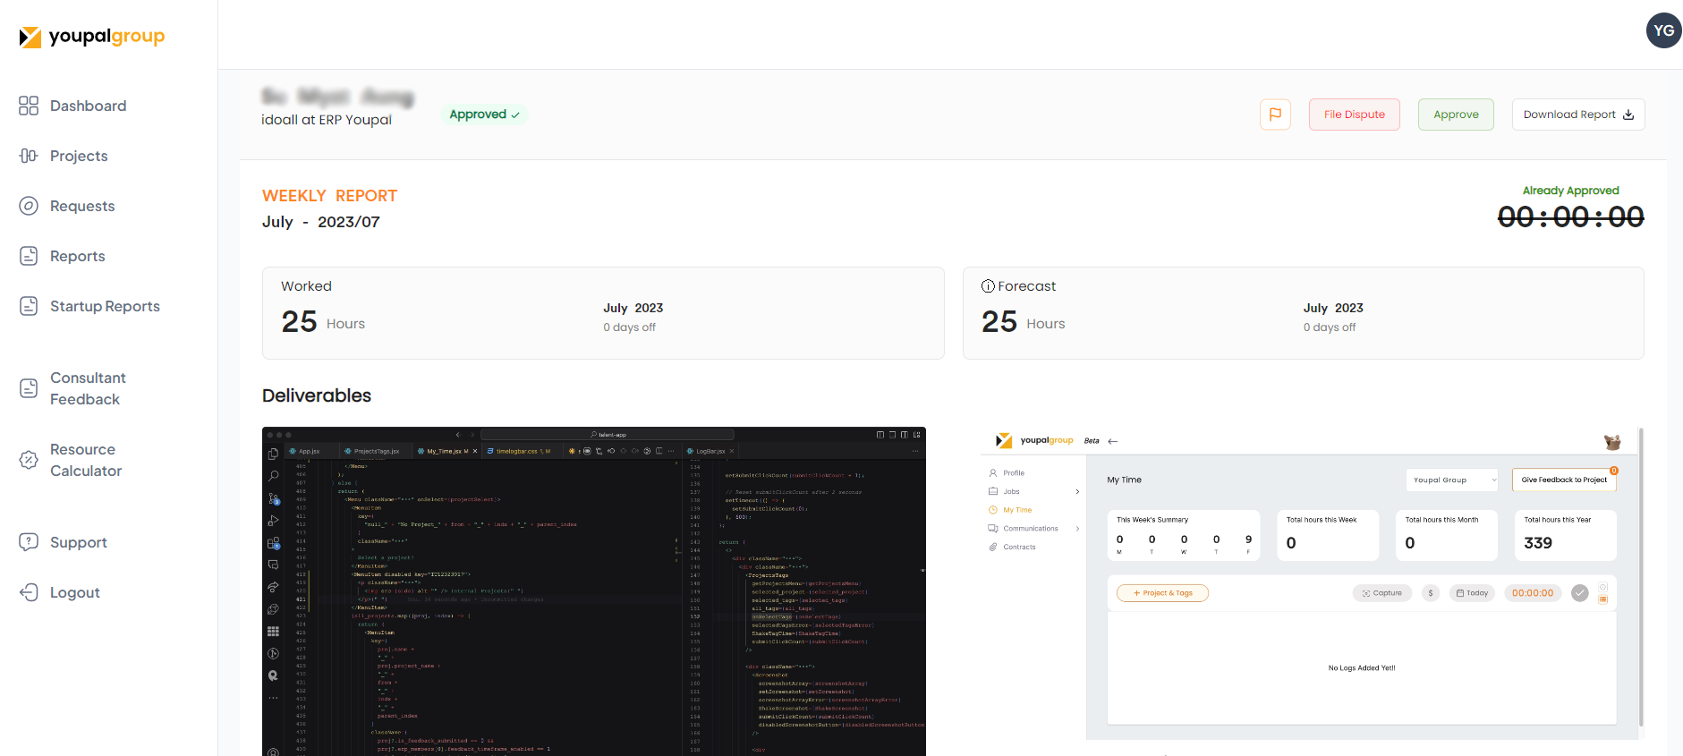Image resolution: width=1683 pixels, height=756 pixels.
Task: Click the 00:00:00 timer value
Action: [x=1570, y=217]
